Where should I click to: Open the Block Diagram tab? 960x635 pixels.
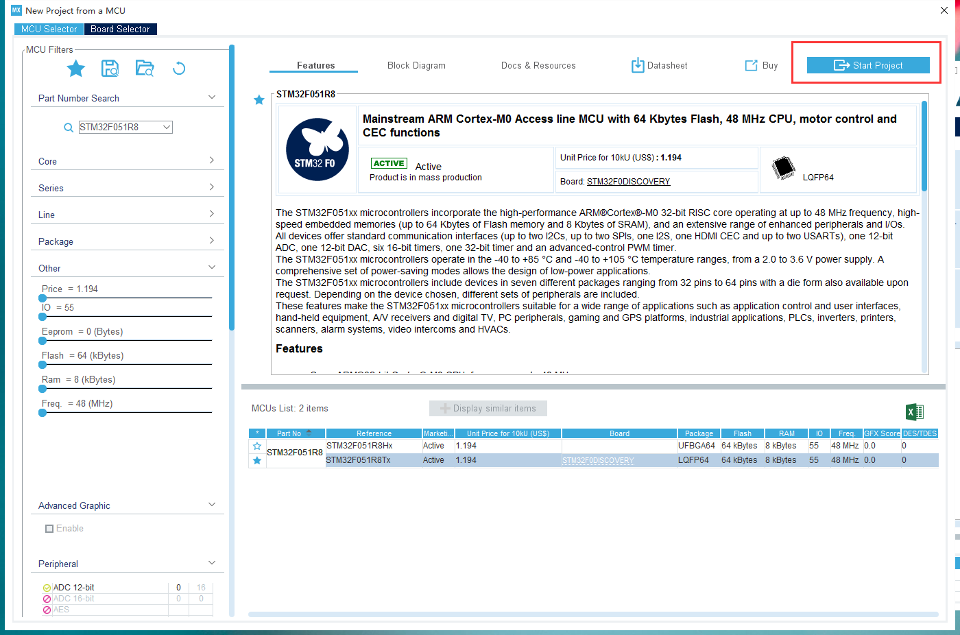coord(416,66)
